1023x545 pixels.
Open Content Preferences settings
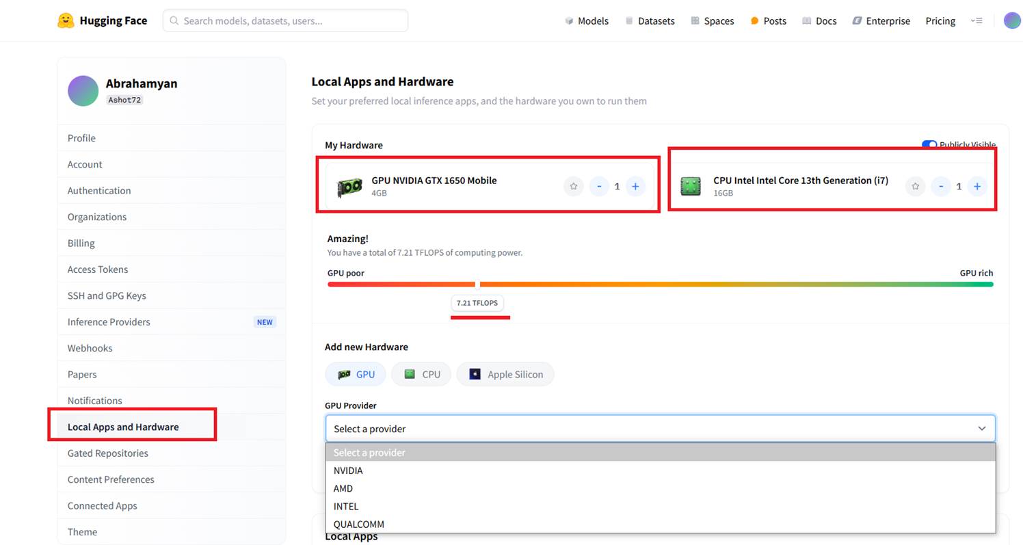click(171, 479)
